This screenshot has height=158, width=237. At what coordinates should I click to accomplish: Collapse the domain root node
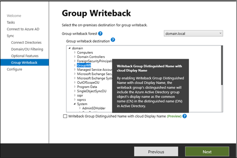coord(69,48)
